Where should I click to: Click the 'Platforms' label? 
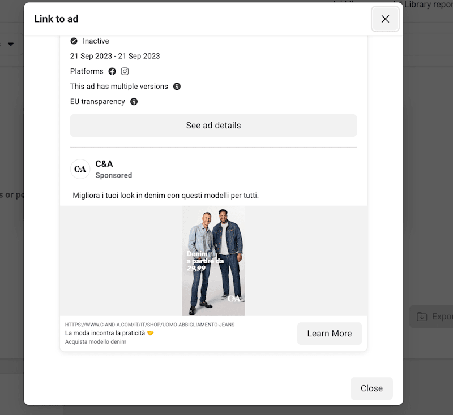[87, 71]
